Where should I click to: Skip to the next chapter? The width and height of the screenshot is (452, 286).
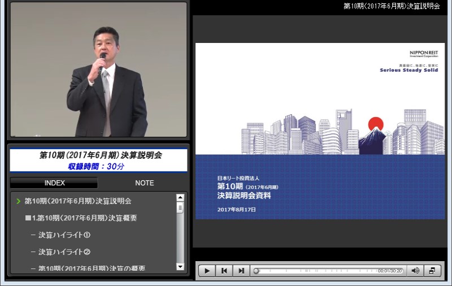(x=241, y=271)
